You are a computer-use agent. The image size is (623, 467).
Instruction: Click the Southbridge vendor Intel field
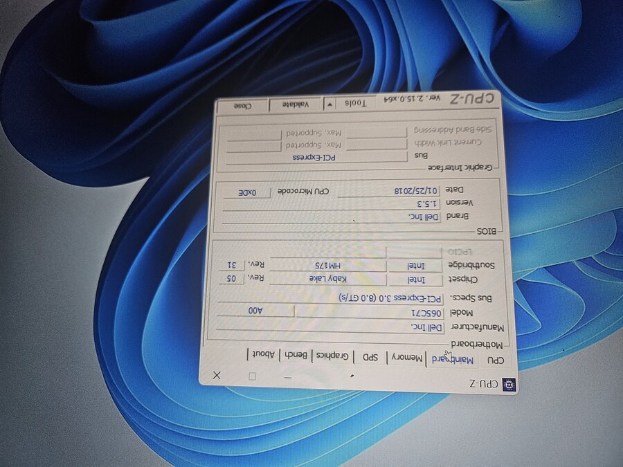pyautogui.click(x=415, y=266)
